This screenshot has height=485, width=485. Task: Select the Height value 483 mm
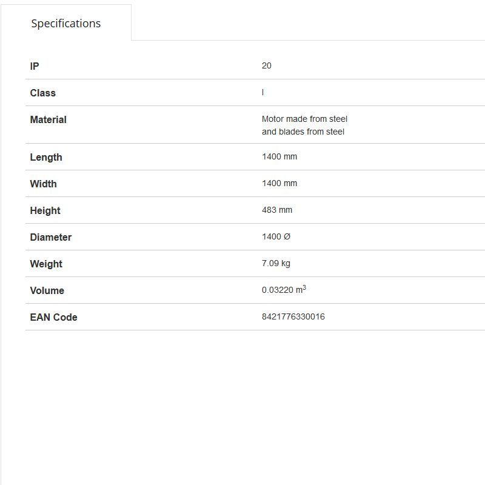tap(277, 210)
